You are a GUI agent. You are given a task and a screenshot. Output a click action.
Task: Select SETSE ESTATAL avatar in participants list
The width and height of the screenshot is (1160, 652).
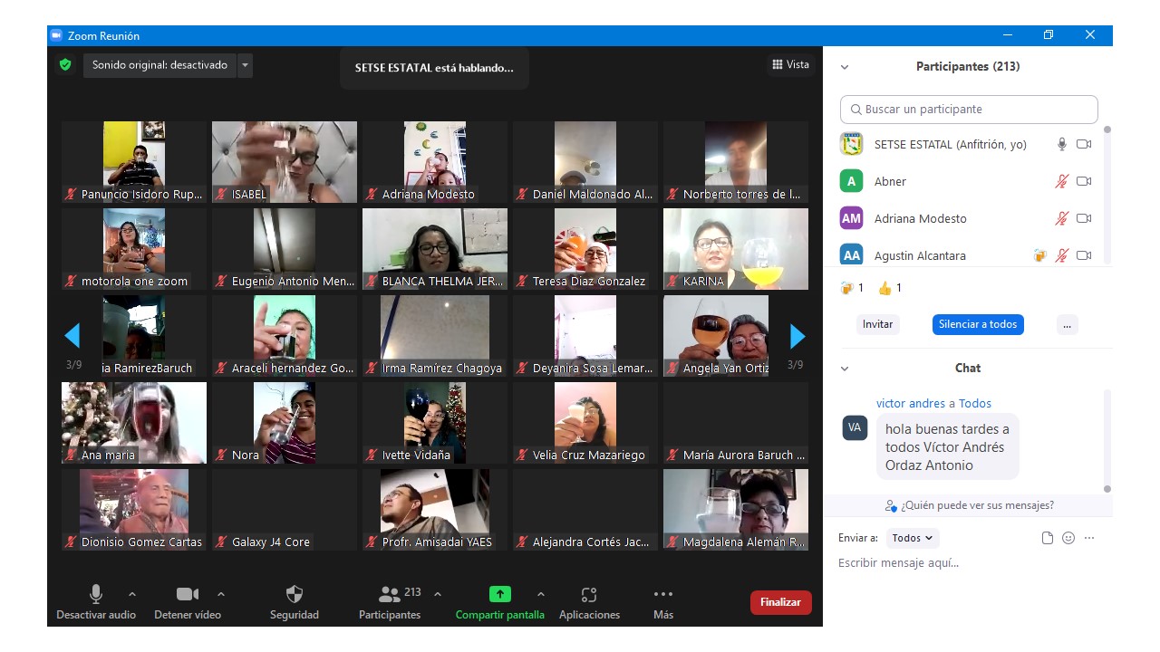pyautogui.click(x=851, y=144)
